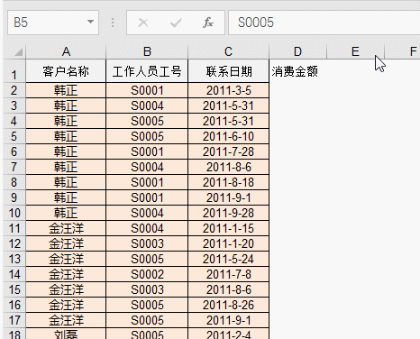Click the cell with date 2011-3-5

[228, 90]
